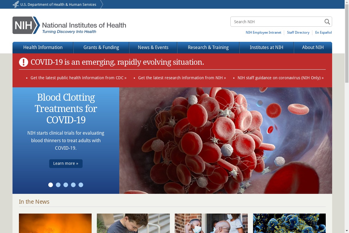Switch to En Español

pos(323,32)
